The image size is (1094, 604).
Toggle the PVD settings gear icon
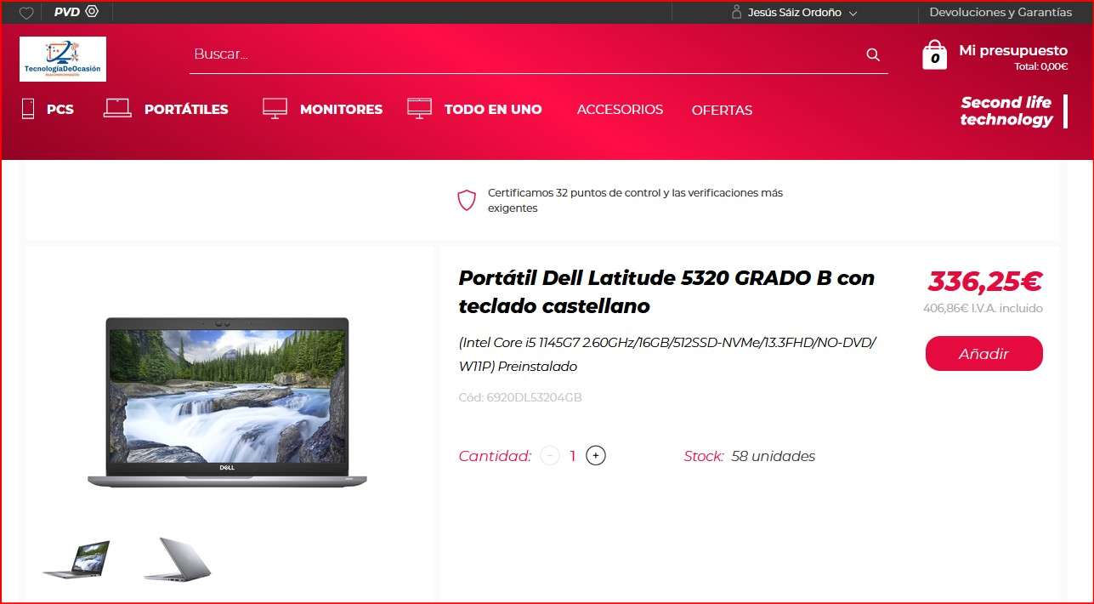pos(92,12)
